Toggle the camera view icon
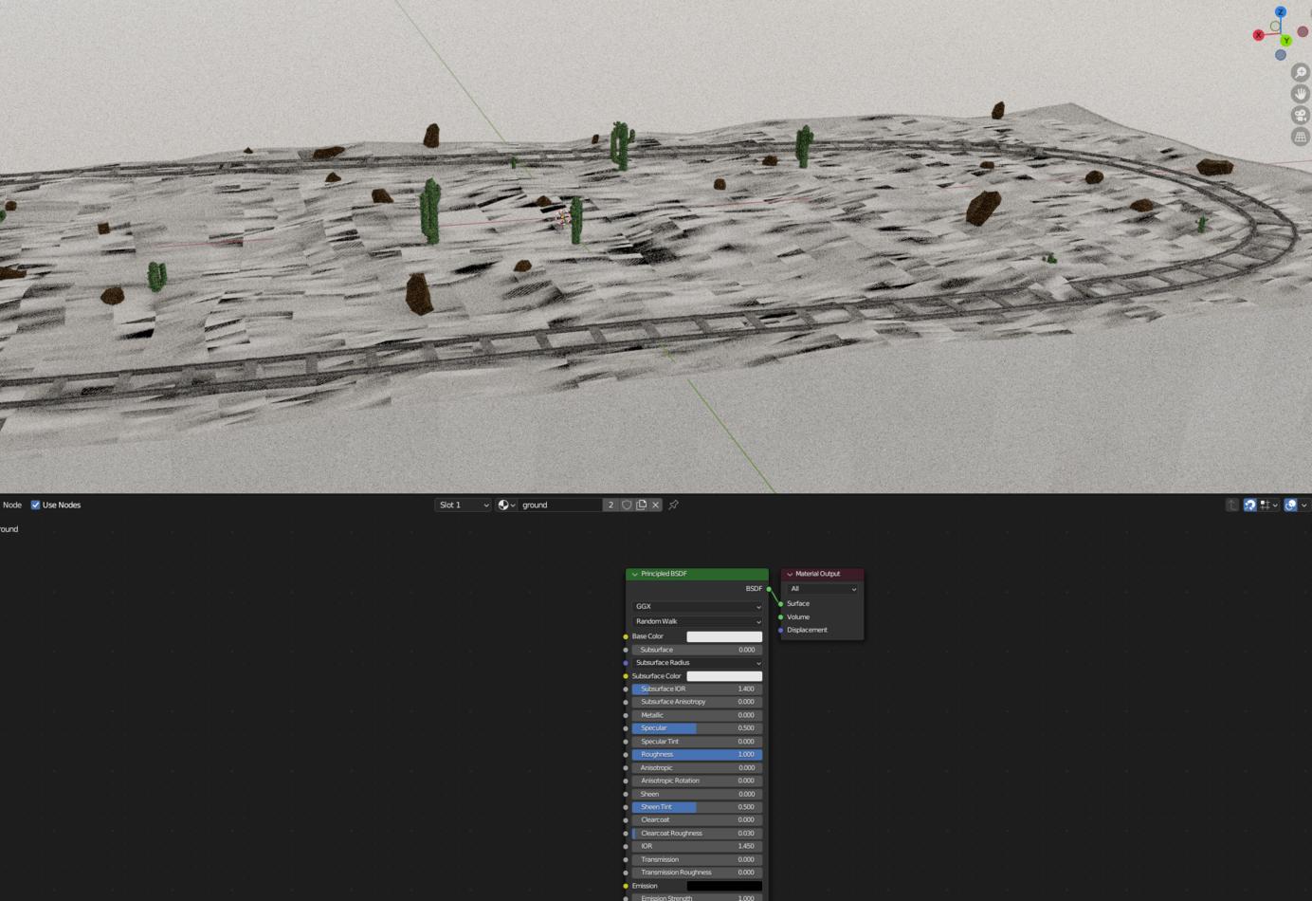 click(1301, 116)
